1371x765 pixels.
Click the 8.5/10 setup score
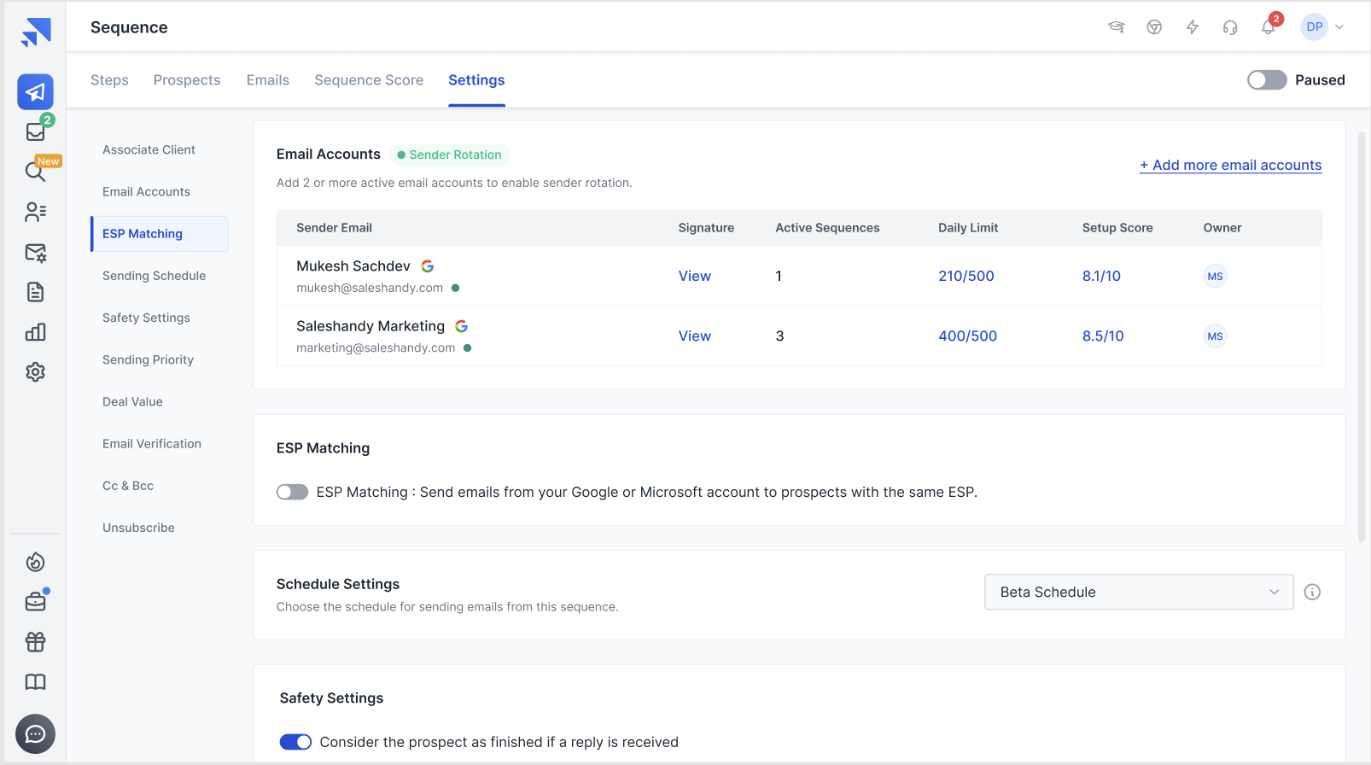click(x=1103, y=336)
